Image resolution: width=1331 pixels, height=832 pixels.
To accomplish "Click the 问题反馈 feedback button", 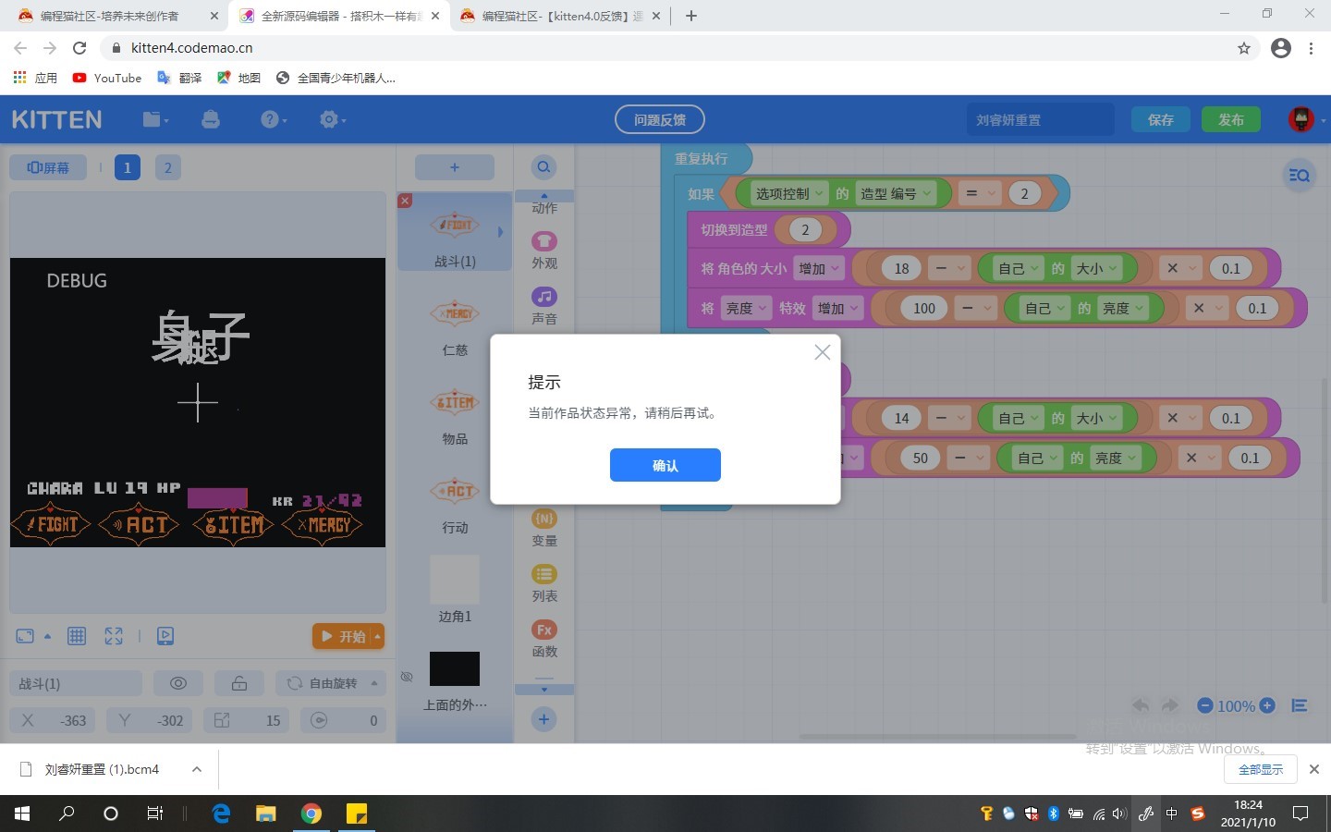I will [x=660, y=119].
